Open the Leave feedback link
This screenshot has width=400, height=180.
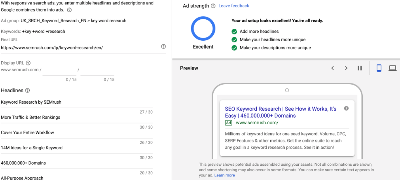pyautogui.click(x=234, y=6)
